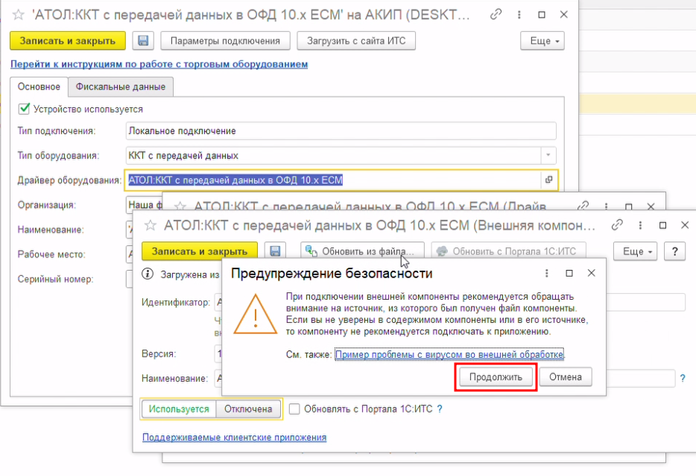Click Загрузить с сайта ИТС button

pos(356,41)
